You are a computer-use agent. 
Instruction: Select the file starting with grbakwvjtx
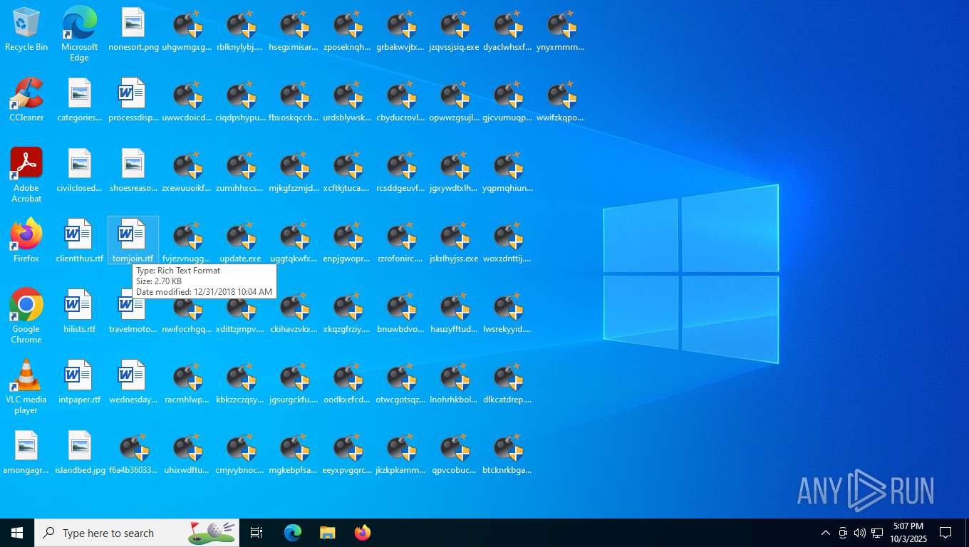[400, 30]
